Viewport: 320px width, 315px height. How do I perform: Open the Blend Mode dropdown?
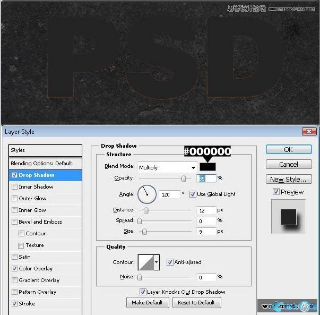click(167, 167)
